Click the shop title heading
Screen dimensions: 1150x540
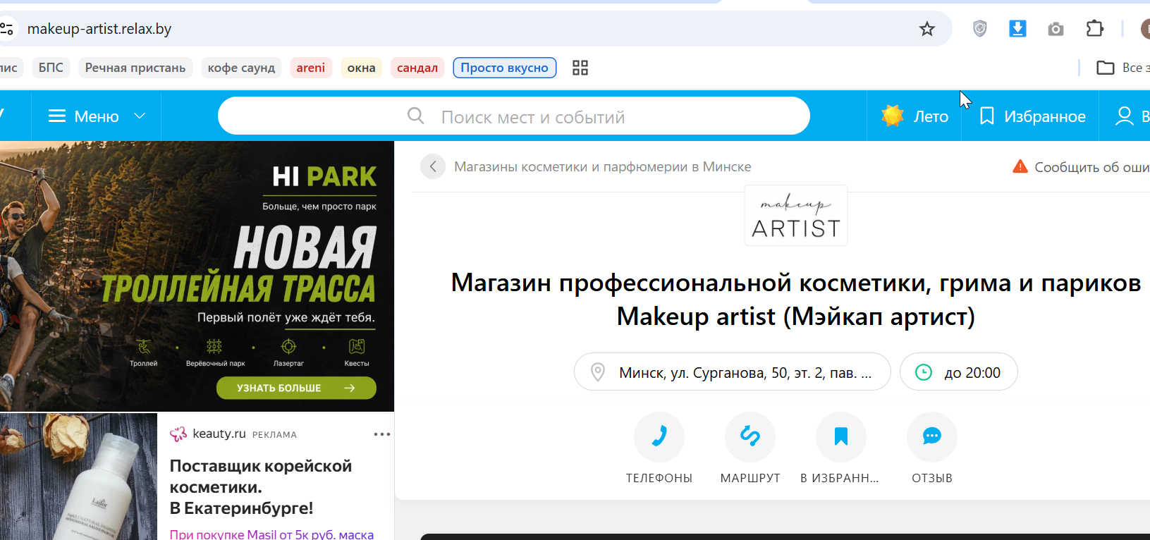click(796, 299)
